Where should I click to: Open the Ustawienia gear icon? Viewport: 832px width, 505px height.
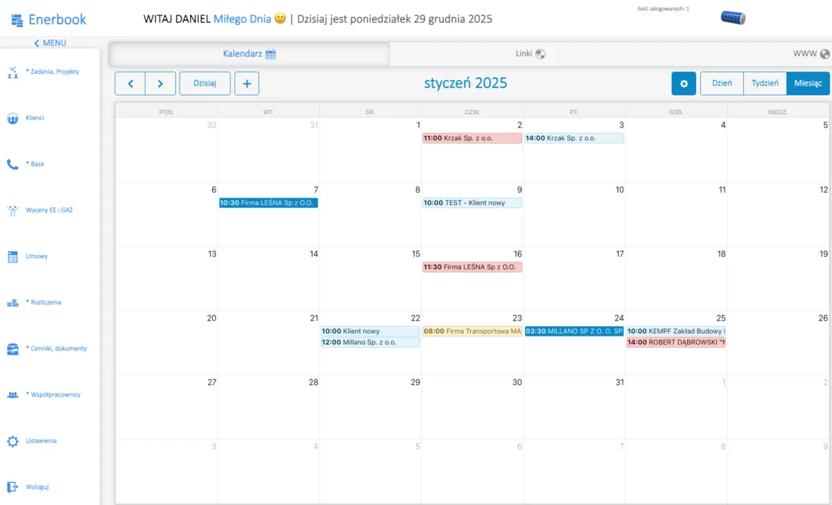pyautogui.click(x=12, y=441)
